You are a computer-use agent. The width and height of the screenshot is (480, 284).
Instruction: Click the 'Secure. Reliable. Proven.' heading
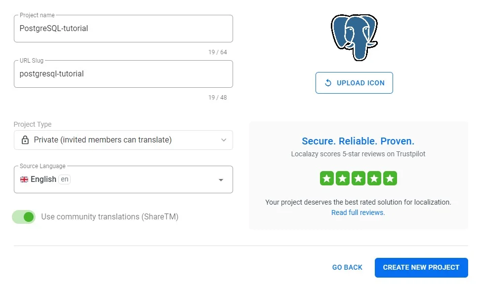pos(358,142)
